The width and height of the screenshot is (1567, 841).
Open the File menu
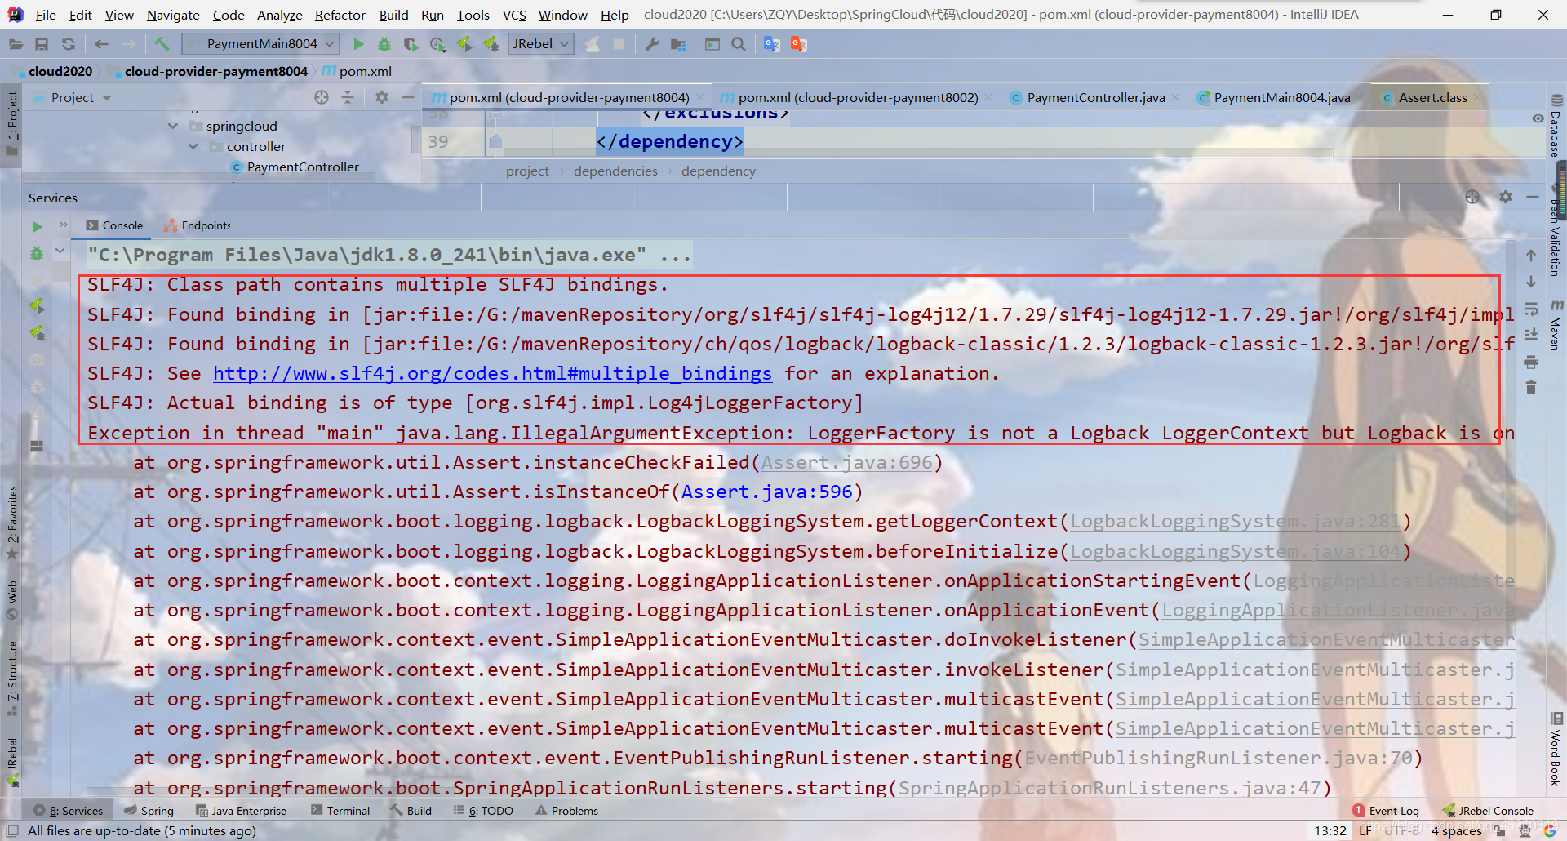47,15
